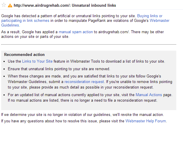Screen dimensions: 183x143
Task: Open the 'Webmaster' link in the first paragraph
Action: pyautogui.click(x=159, y=21)
